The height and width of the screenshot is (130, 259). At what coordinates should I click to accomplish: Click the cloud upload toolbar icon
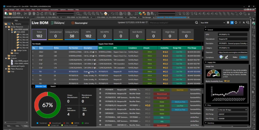pyautogui.click(x=106, y=14)
